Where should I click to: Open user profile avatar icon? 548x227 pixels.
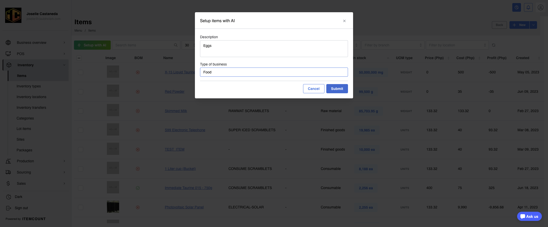pos(541,7)
